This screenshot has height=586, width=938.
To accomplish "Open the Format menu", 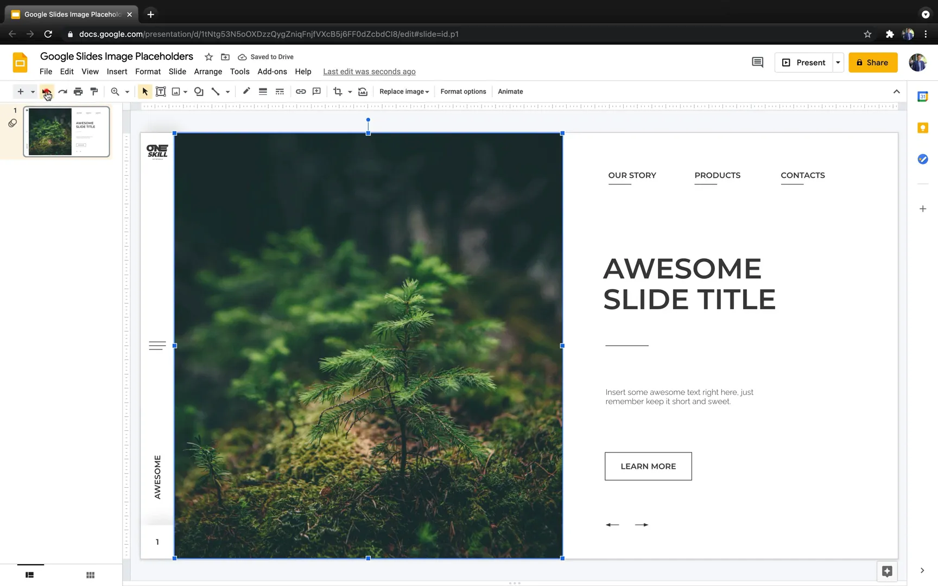I will (148, 72).
